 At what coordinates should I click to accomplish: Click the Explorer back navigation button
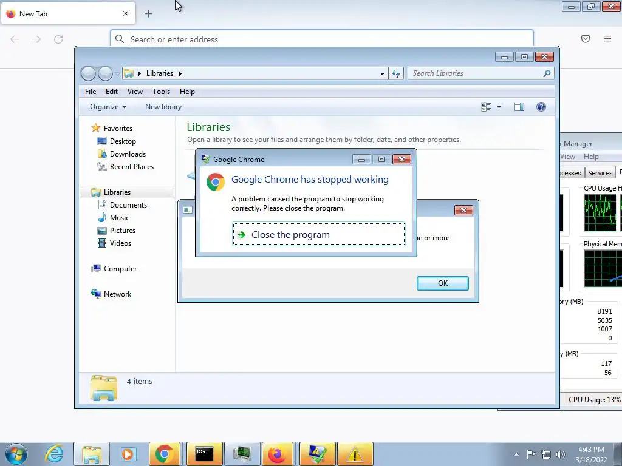(88, 73)
